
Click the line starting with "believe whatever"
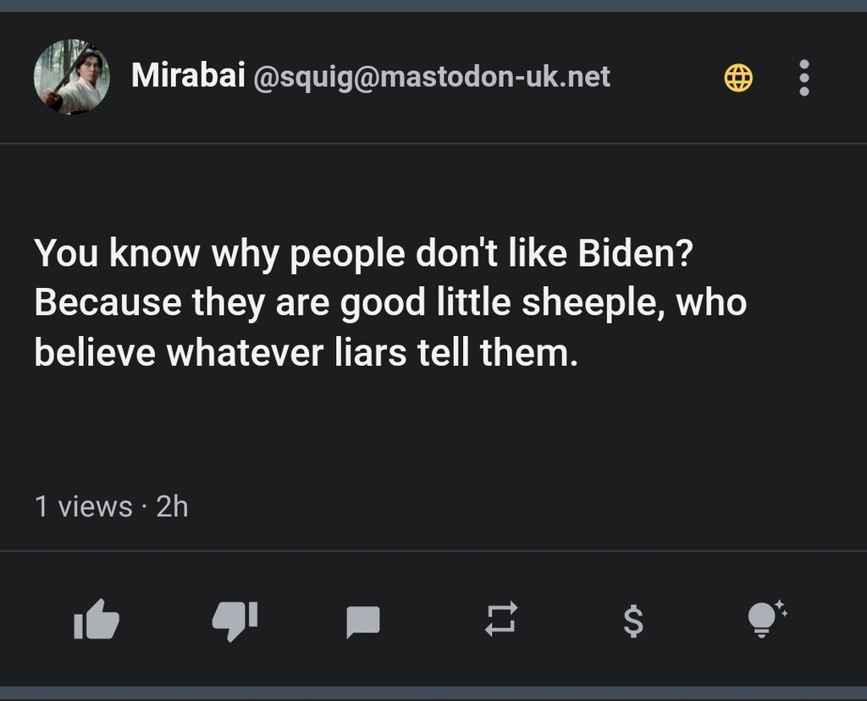coord(306,352)
